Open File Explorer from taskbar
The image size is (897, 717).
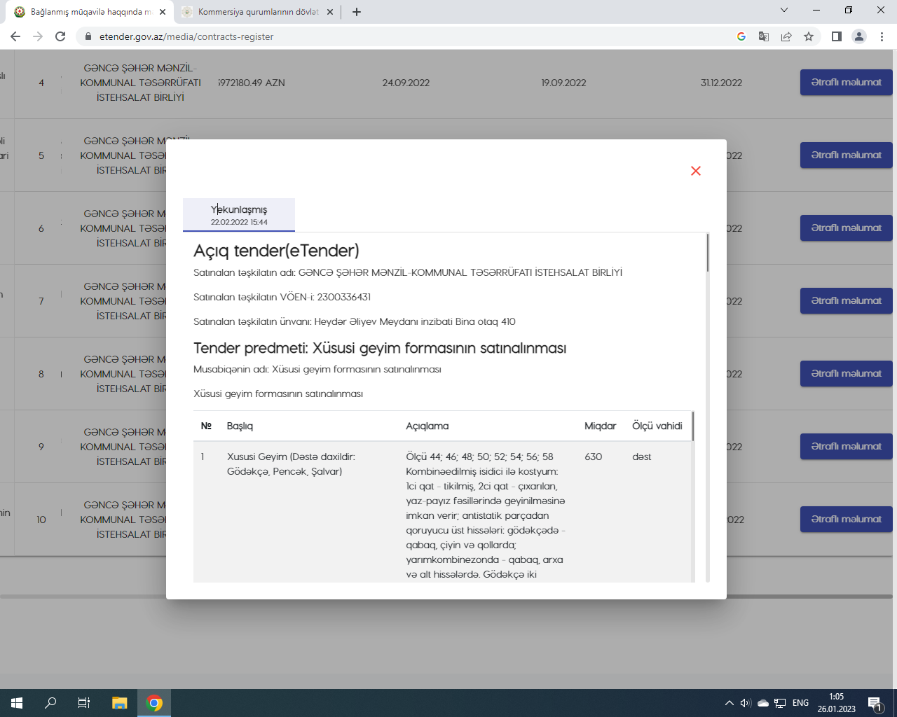[120, 703]
